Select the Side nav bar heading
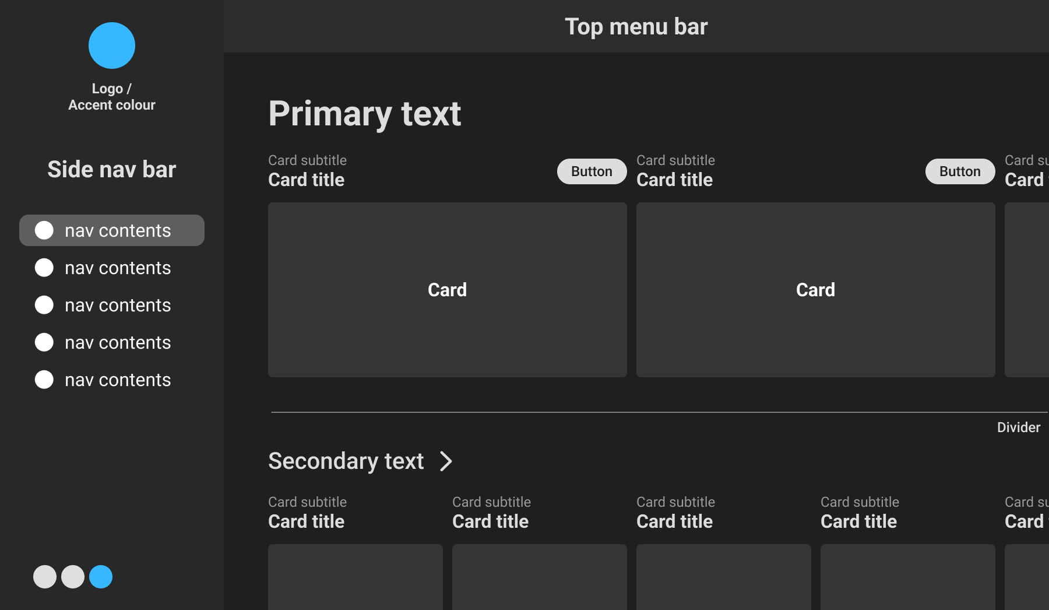The width and height of the screenshot is (1049, 610). click(112, 170)
